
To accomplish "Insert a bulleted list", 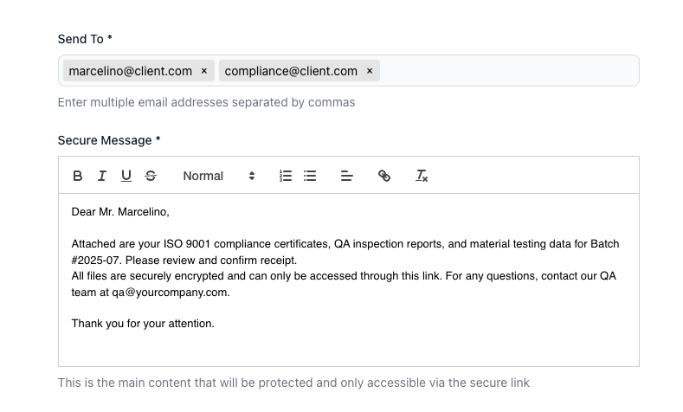I will coord(310,176).
